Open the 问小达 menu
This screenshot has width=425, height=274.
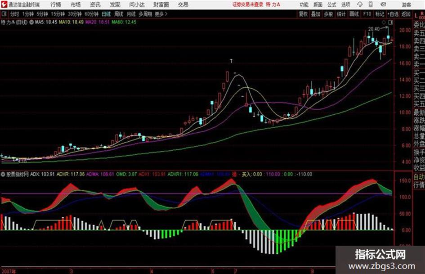click(x=137, y=4)
